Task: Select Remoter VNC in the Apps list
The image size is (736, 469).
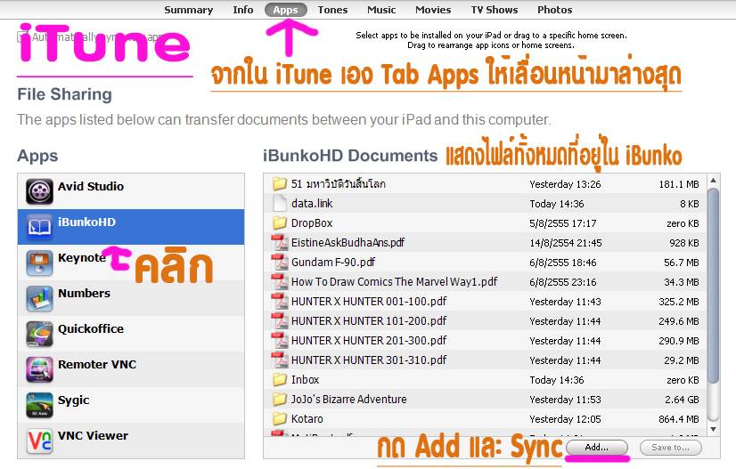Action: (131, 369)
